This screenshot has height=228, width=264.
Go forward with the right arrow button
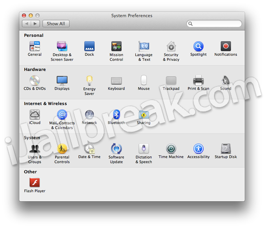point(35,24)
